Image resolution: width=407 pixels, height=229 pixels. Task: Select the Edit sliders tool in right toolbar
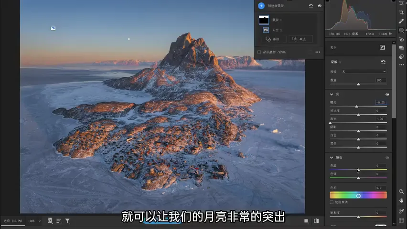click(401, 3)
